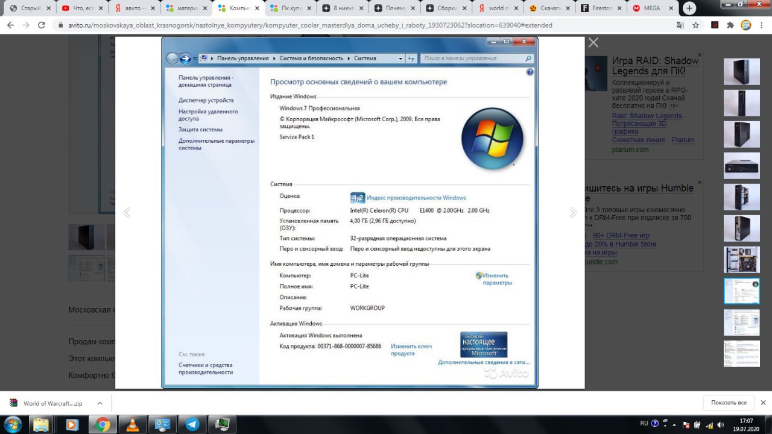Screen dimensions: 772x434
Task: Reload the Avito page
Action: click(42, 25)
